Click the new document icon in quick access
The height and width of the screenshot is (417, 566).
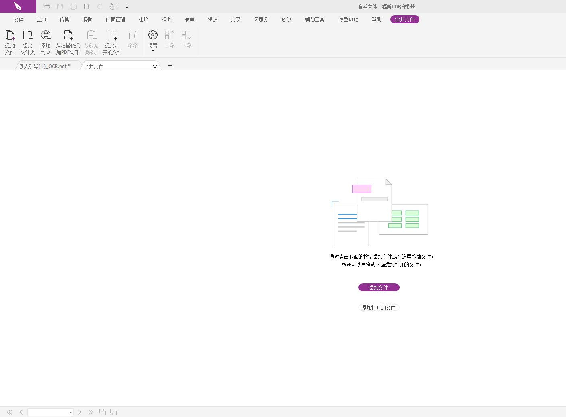tap(87, 6)
